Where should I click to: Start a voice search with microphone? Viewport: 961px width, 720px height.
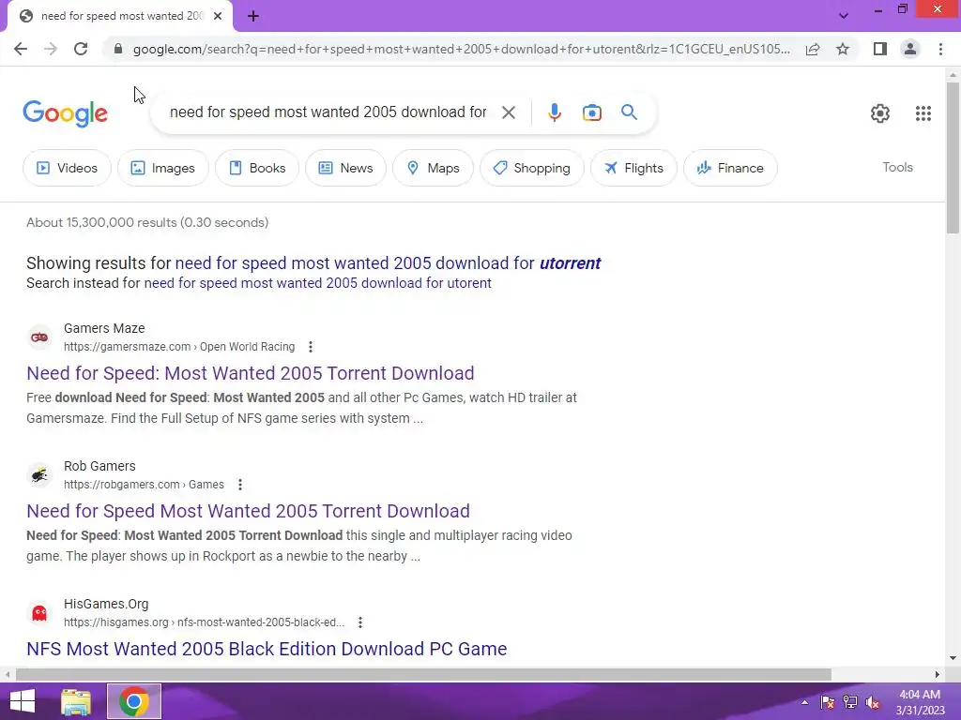pyautogui.click(x=554, y=112)
